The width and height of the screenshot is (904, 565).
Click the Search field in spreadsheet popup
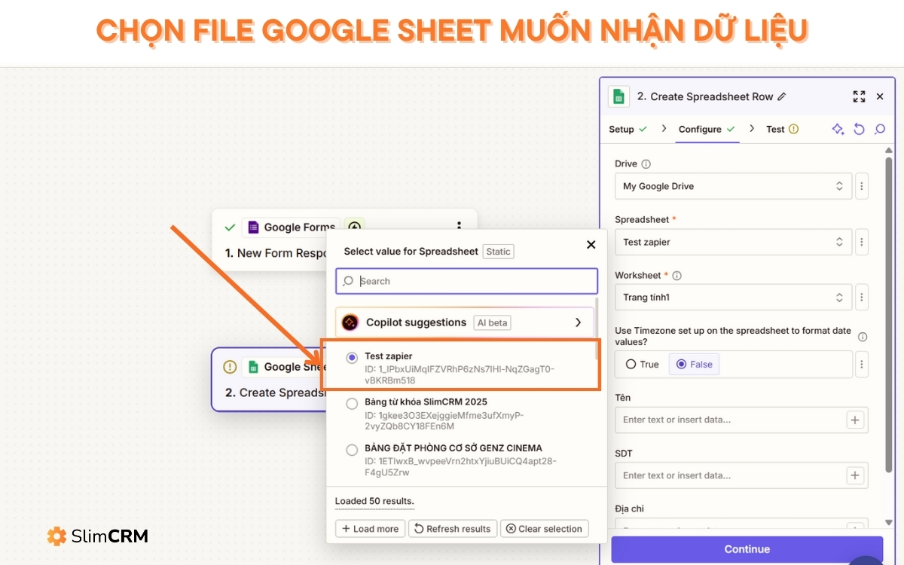click(466, 281)
